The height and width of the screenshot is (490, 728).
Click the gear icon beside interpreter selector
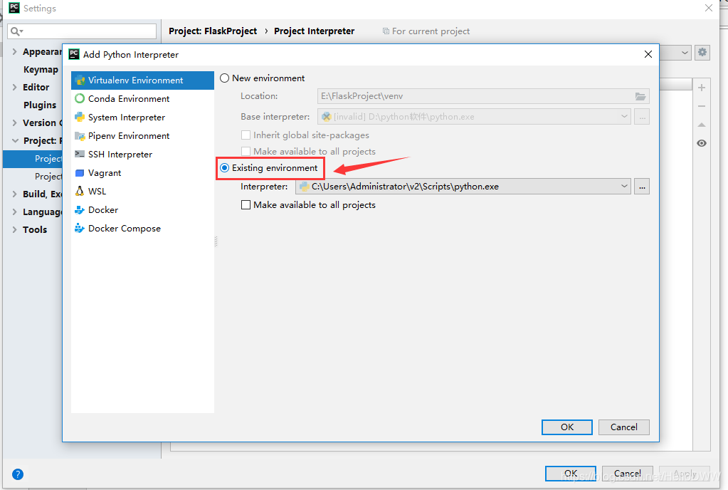point(702,52)
